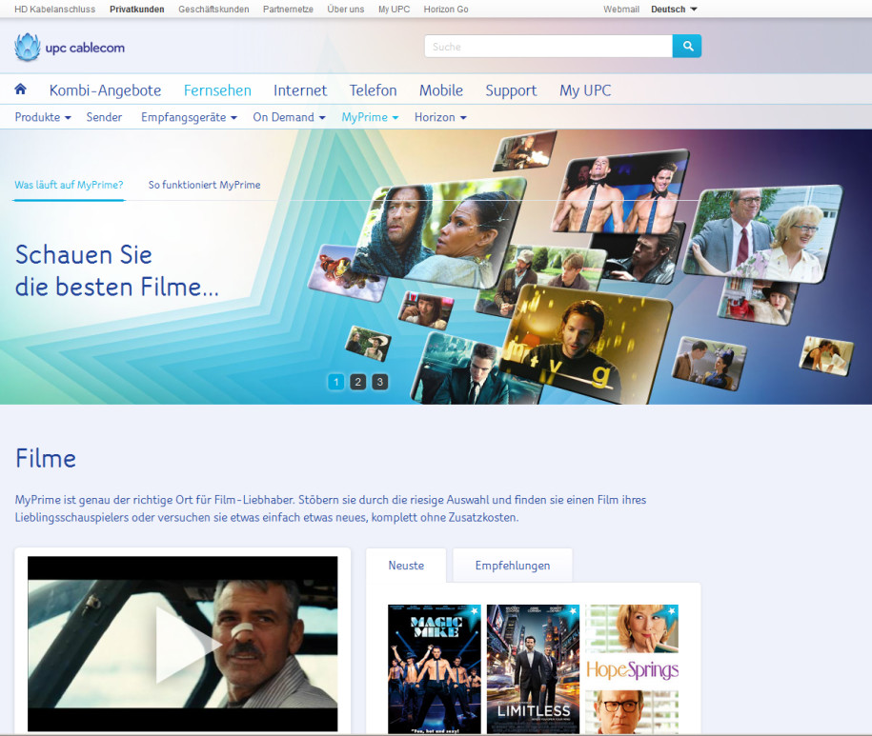
Task: Select Geschäftskunden in top bar
Action: coord(213,10)
